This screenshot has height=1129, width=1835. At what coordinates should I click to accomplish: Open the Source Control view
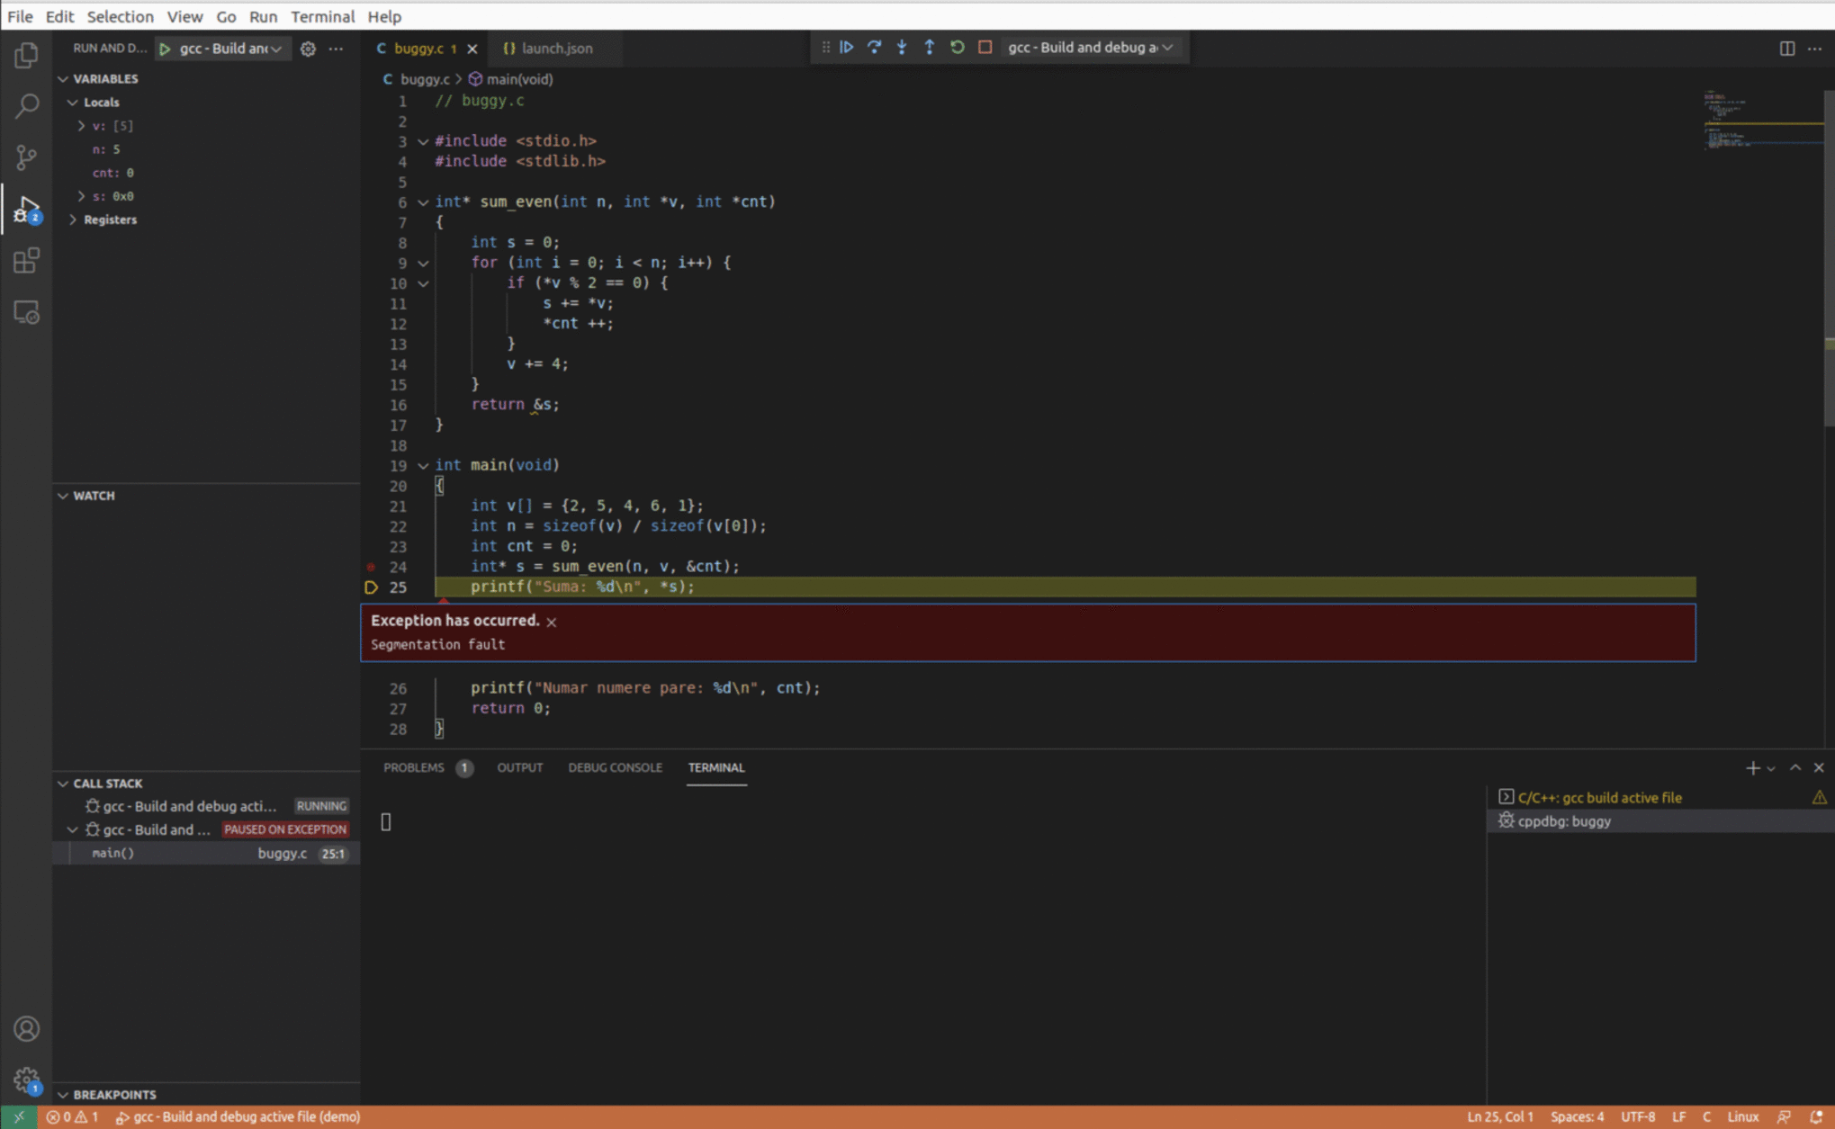[26, 157]
